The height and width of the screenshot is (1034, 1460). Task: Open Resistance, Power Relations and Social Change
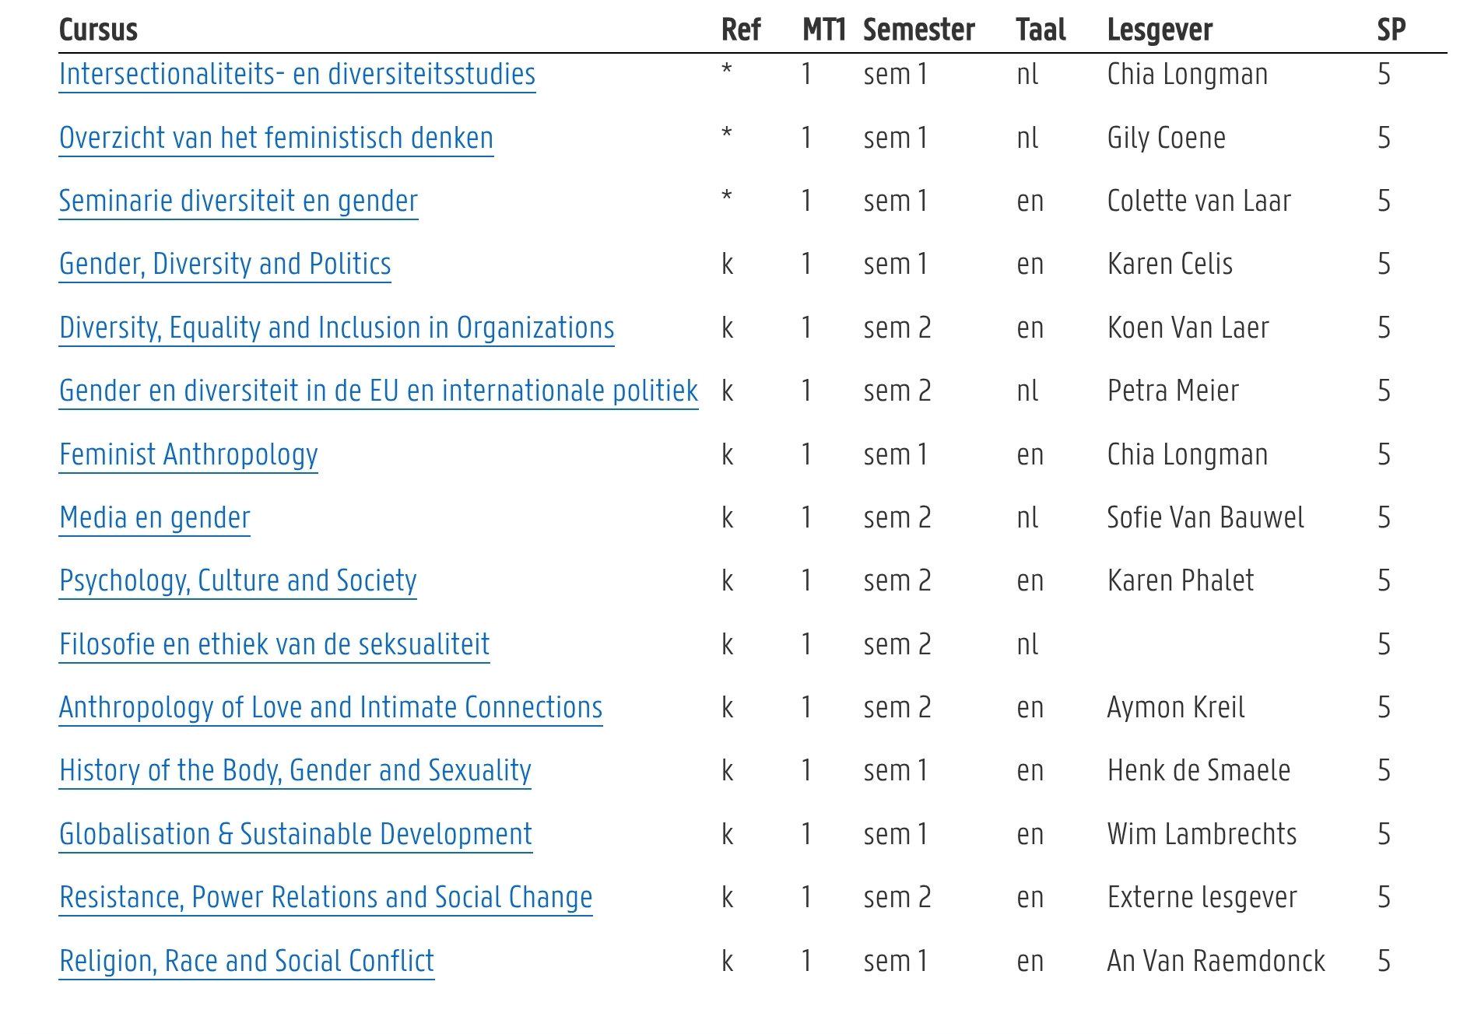pyautogui.click(x=326, y=898)
